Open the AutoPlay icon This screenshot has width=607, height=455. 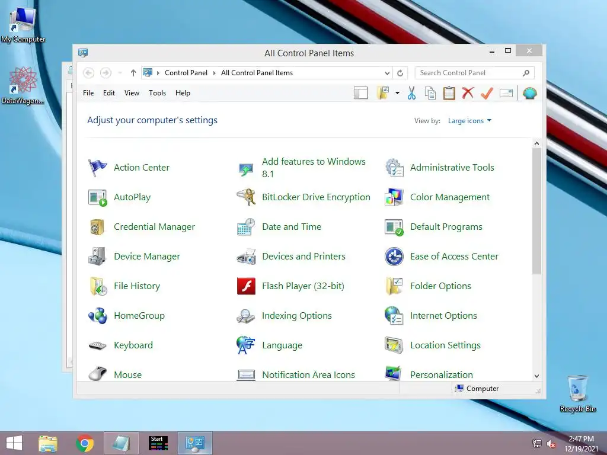click(97, 197)
